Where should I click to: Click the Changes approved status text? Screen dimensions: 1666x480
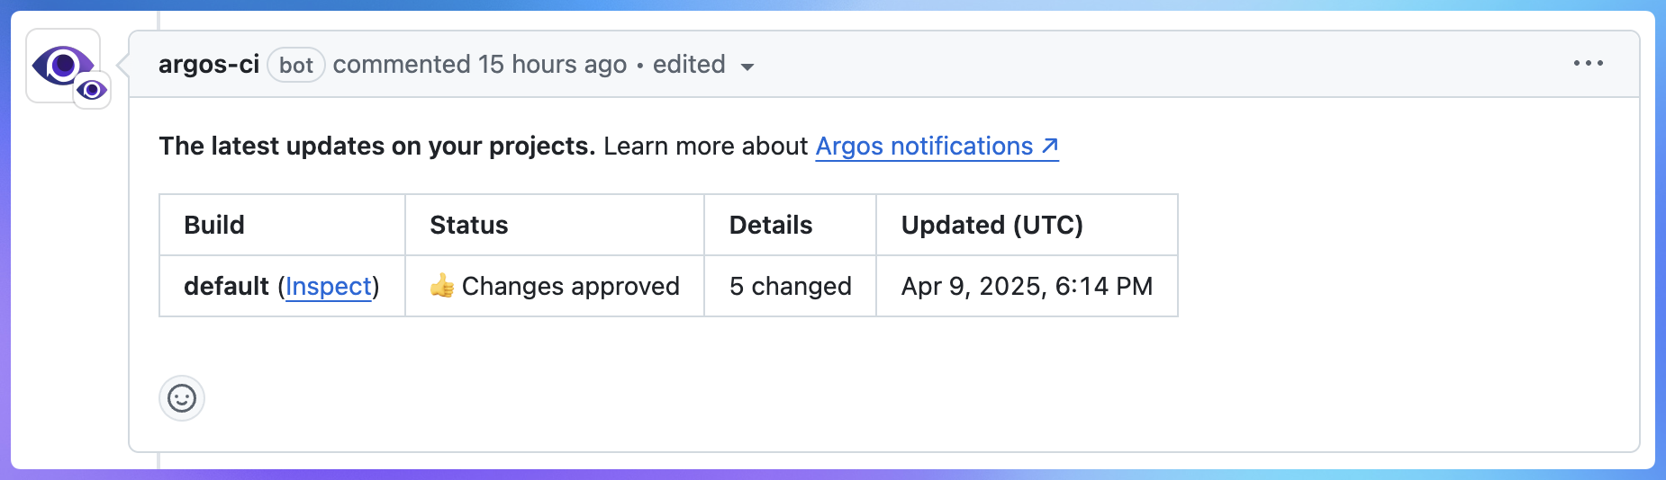coord(571,286)
